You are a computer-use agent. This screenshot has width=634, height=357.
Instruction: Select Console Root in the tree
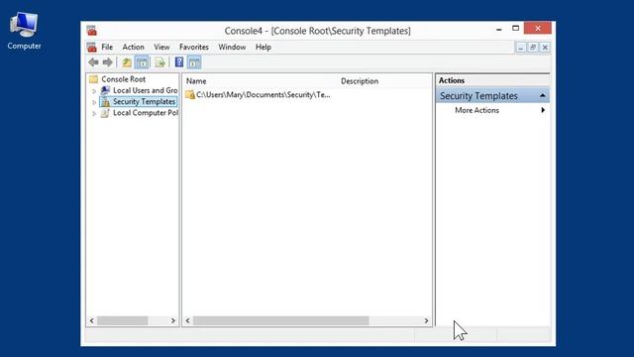123,79
